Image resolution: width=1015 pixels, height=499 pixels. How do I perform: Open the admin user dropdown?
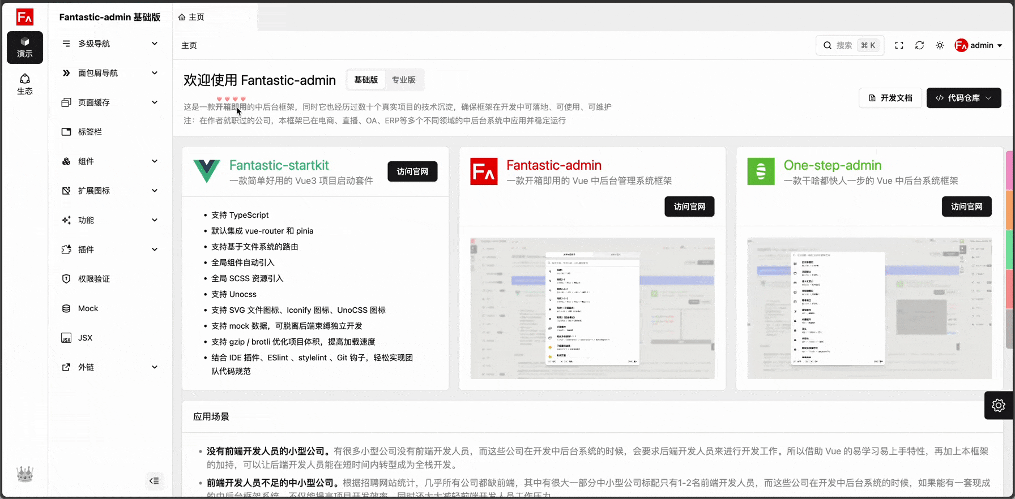(x=978, y=45)
